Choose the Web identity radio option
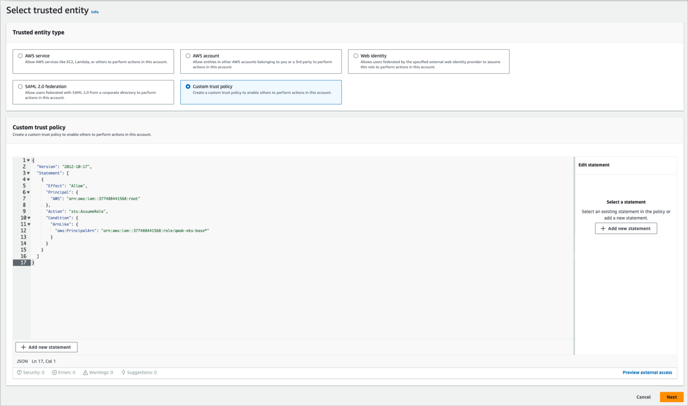Viewport: 688px width, 406px height. (356, 56)
